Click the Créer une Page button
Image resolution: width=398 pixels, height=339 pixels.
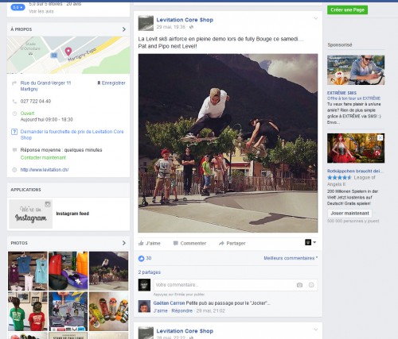(x=347, y=10)
